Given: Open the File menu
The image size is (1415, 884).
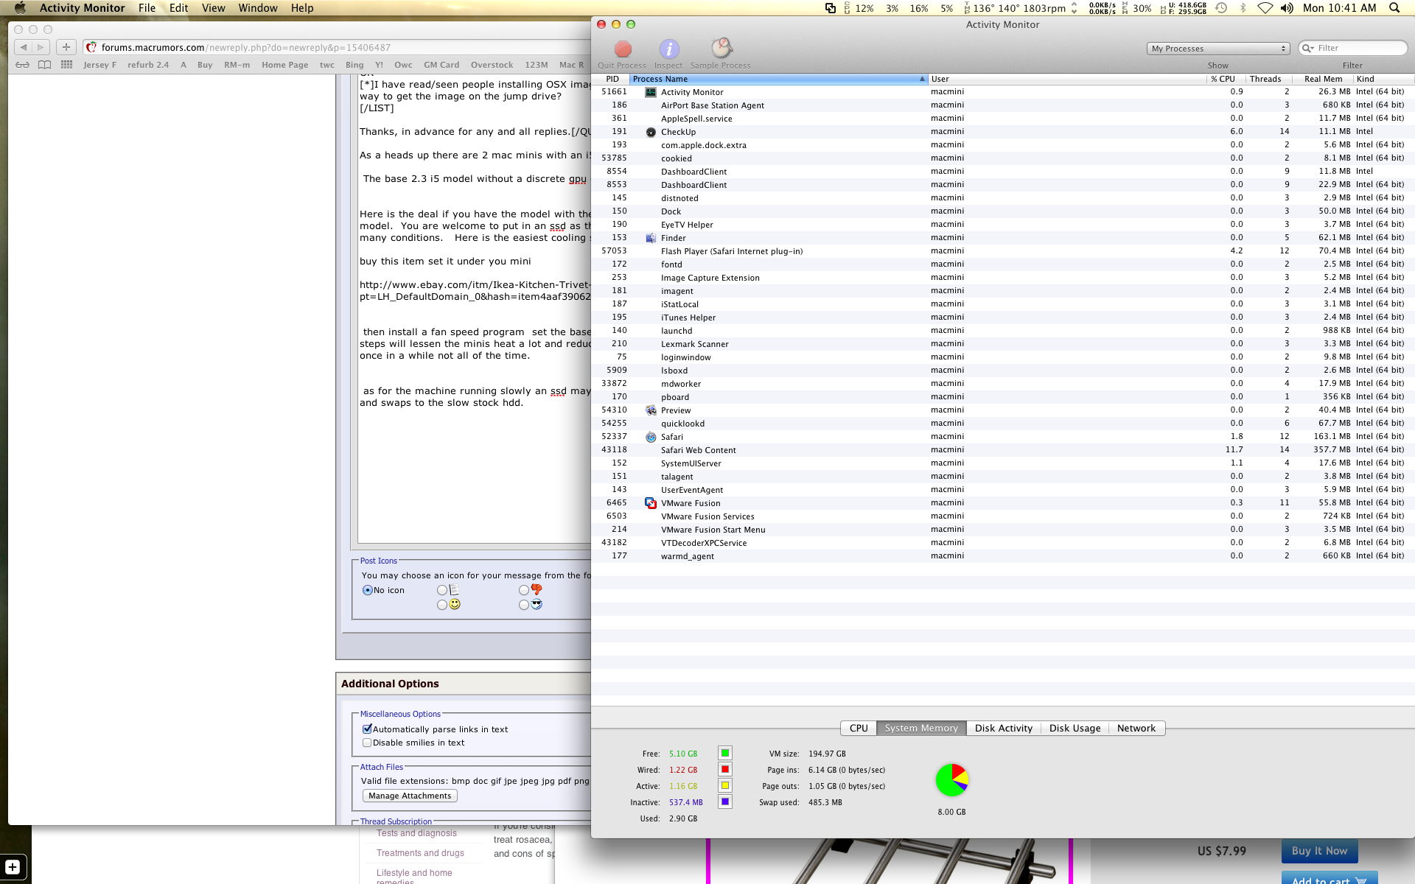Looking at the screenshot, I should click(147, 8).
